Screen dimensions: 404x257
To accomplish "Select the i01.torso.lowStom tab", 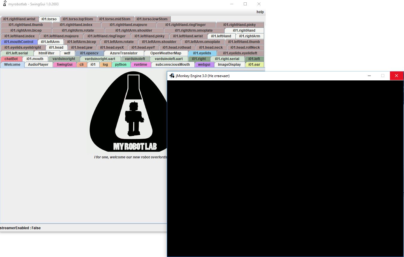I will pos(152,19).
